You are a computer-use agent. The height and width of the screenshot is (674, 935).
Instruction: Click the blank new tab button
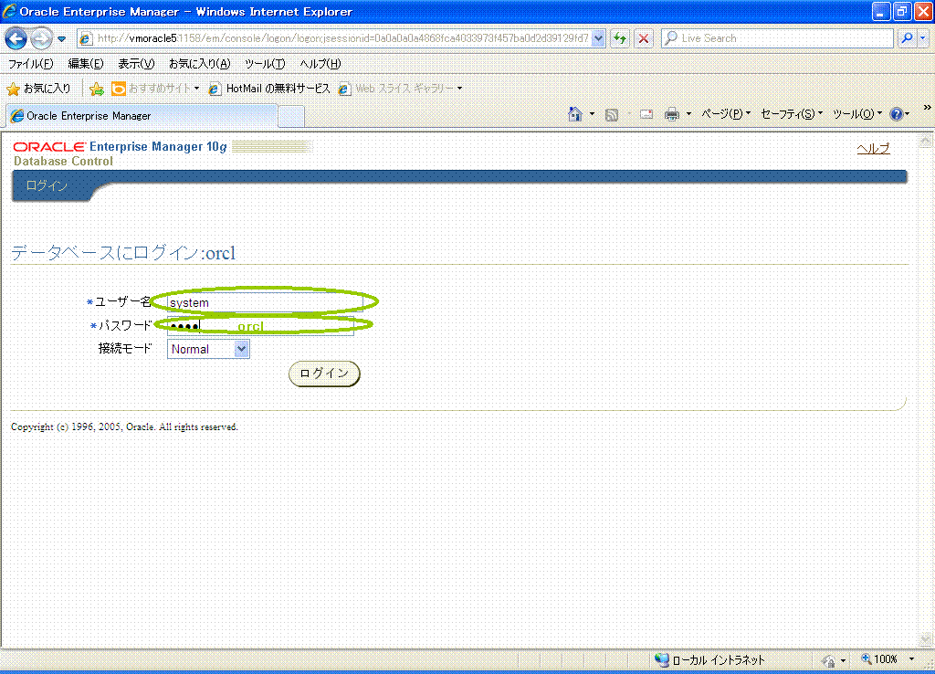pos(291,116)
